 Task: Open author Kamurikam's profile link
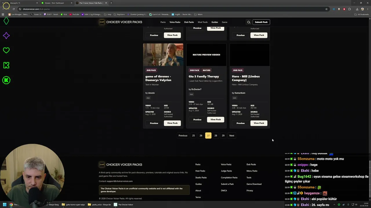pyautogui.click(x=240, y=93)
